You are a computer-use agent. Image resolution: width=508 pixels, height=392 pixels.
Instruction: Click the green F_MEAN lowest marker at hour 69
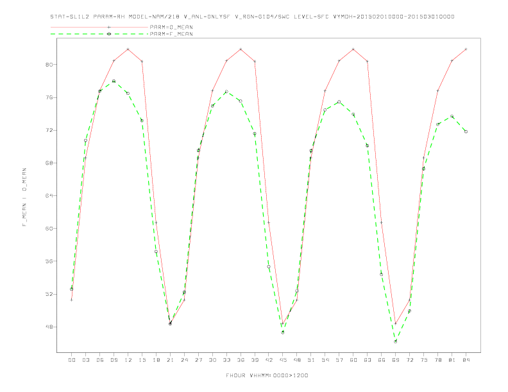click(396, 341)
